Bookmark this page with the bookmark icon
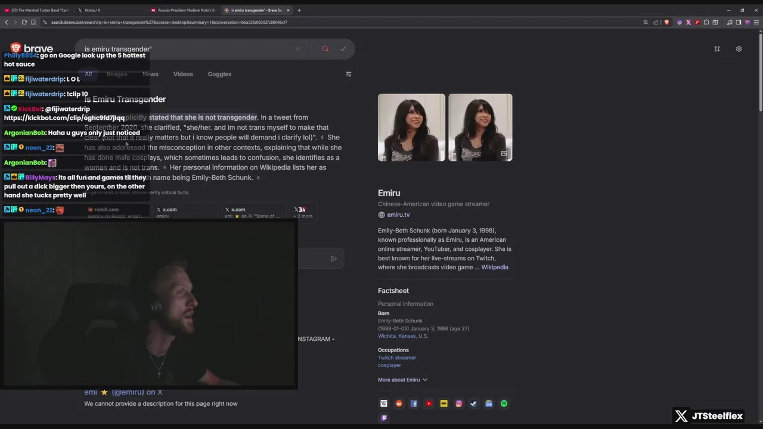The image size is (763, 429). click(x=33, y=22)
